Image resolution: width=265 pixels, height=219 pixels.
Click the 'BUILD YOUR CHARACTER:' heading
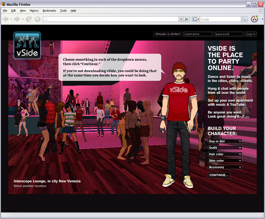222,131
